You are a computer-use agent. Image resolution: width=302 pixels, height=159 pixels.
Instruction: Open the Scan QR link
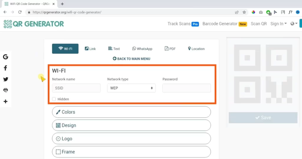259,24
